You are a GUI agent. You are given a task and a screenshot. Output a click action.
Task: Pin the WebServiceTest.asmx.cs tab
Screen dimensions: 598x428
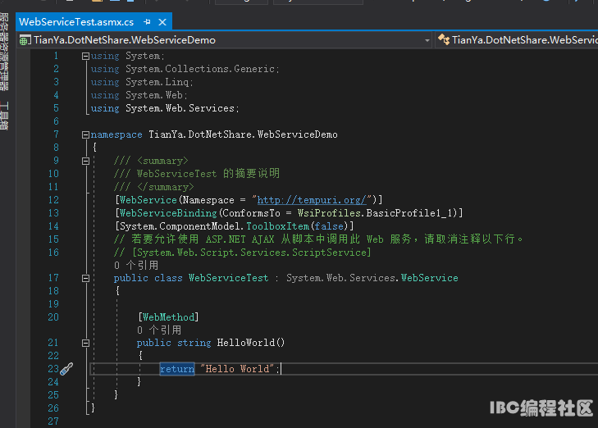click(x=147, y=22)
